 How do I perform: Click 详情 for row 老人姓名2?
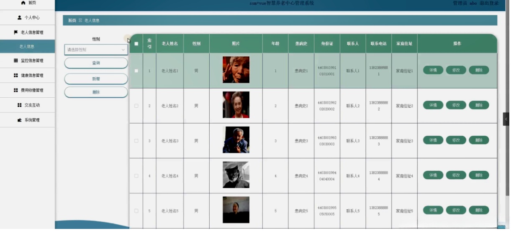pos(433,105)
